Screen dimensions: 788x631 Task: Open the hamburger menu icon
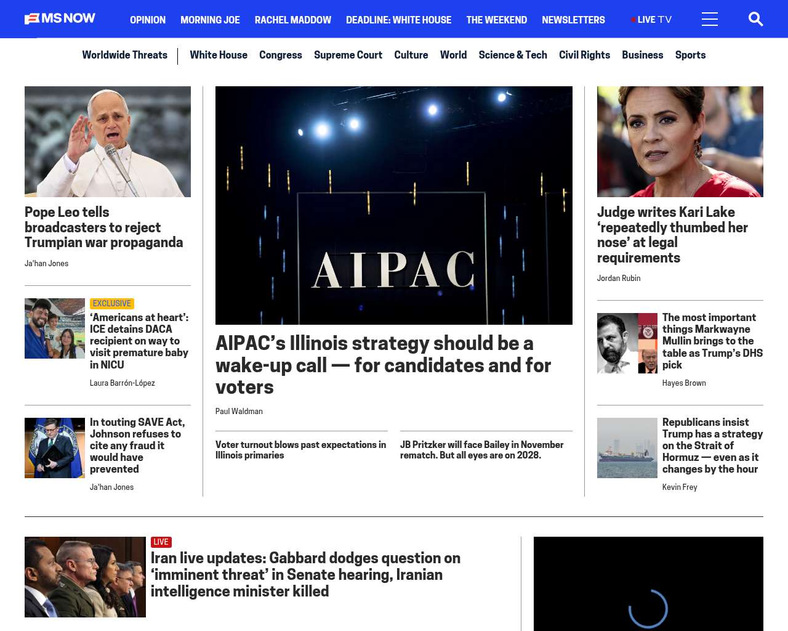coord(710,19)
